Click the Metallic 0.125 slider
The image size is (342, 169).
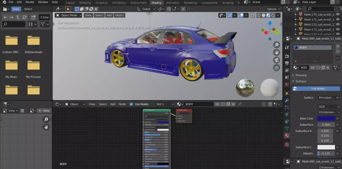pos(326,153)
